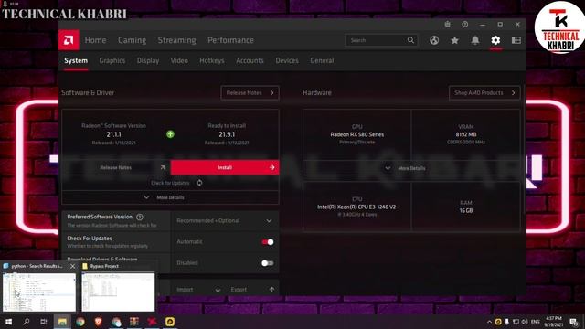Image resolution: width=585 pixels, height=329 pixels.
Task: Open the notifications bell icon
Action: [475, 40]
